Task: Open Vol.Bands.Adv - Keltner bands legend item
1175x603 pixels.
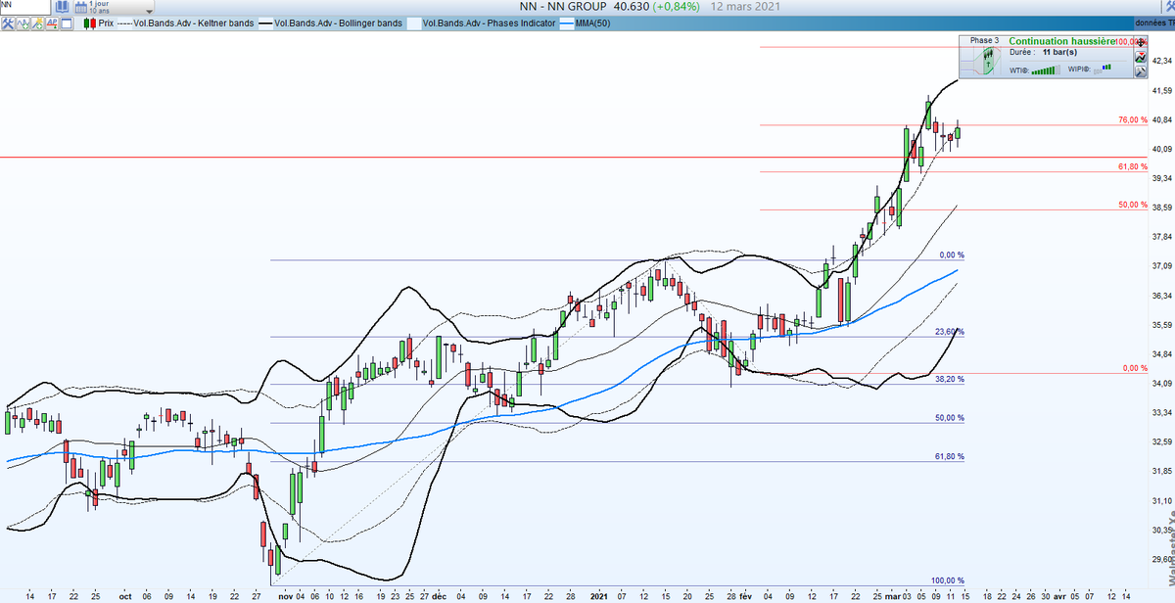Action: pyautogui.click(x=194, y=23)
